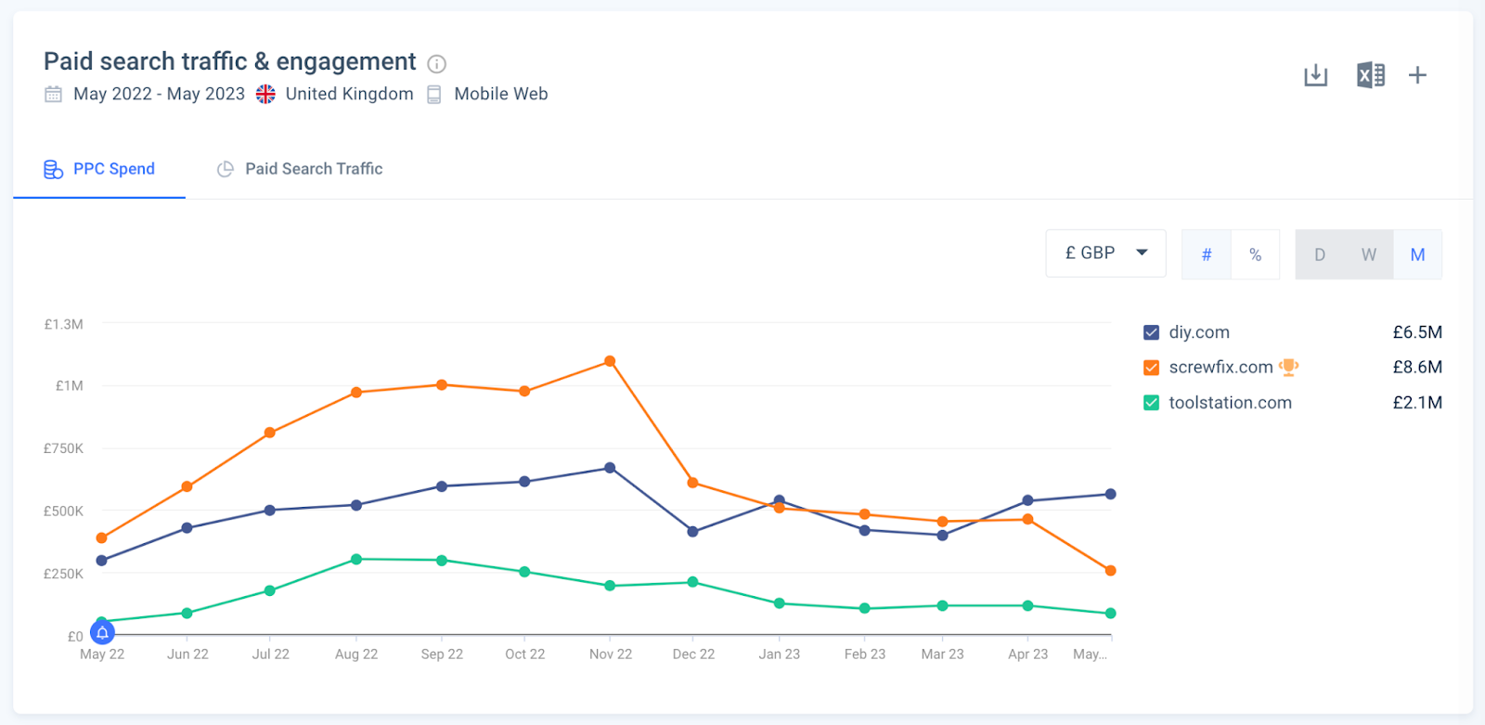
Task: Click screwfix.com Nov 22 peak data point
Action: pos(610,361)
